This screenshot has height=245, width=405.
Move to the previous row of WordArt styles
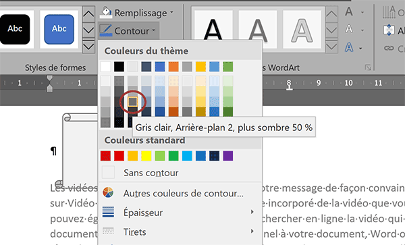click(331, 13)
